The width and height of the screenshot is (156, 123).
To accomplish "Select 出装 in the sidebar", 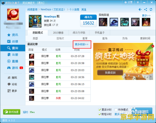I will pos(13,55).
